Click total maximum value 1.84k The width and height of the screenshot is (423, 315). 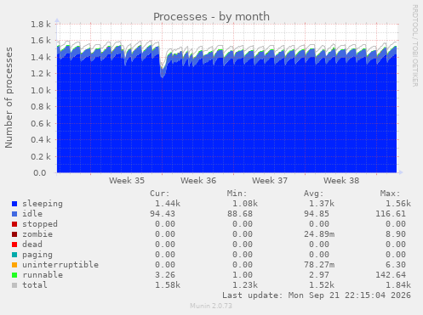coord(398,285)
